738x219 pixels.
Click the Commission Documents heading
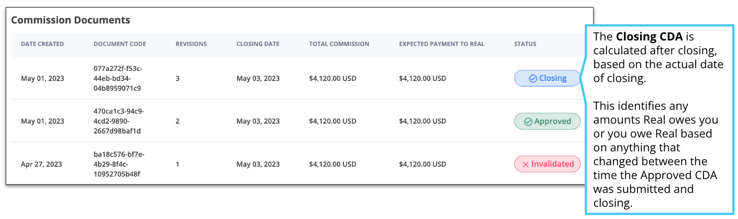pos(71,20)
